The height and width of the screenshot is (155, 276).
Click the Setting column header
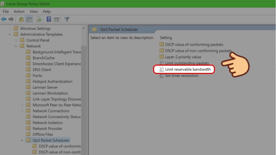pyautogui.click(x=166, y=38)
